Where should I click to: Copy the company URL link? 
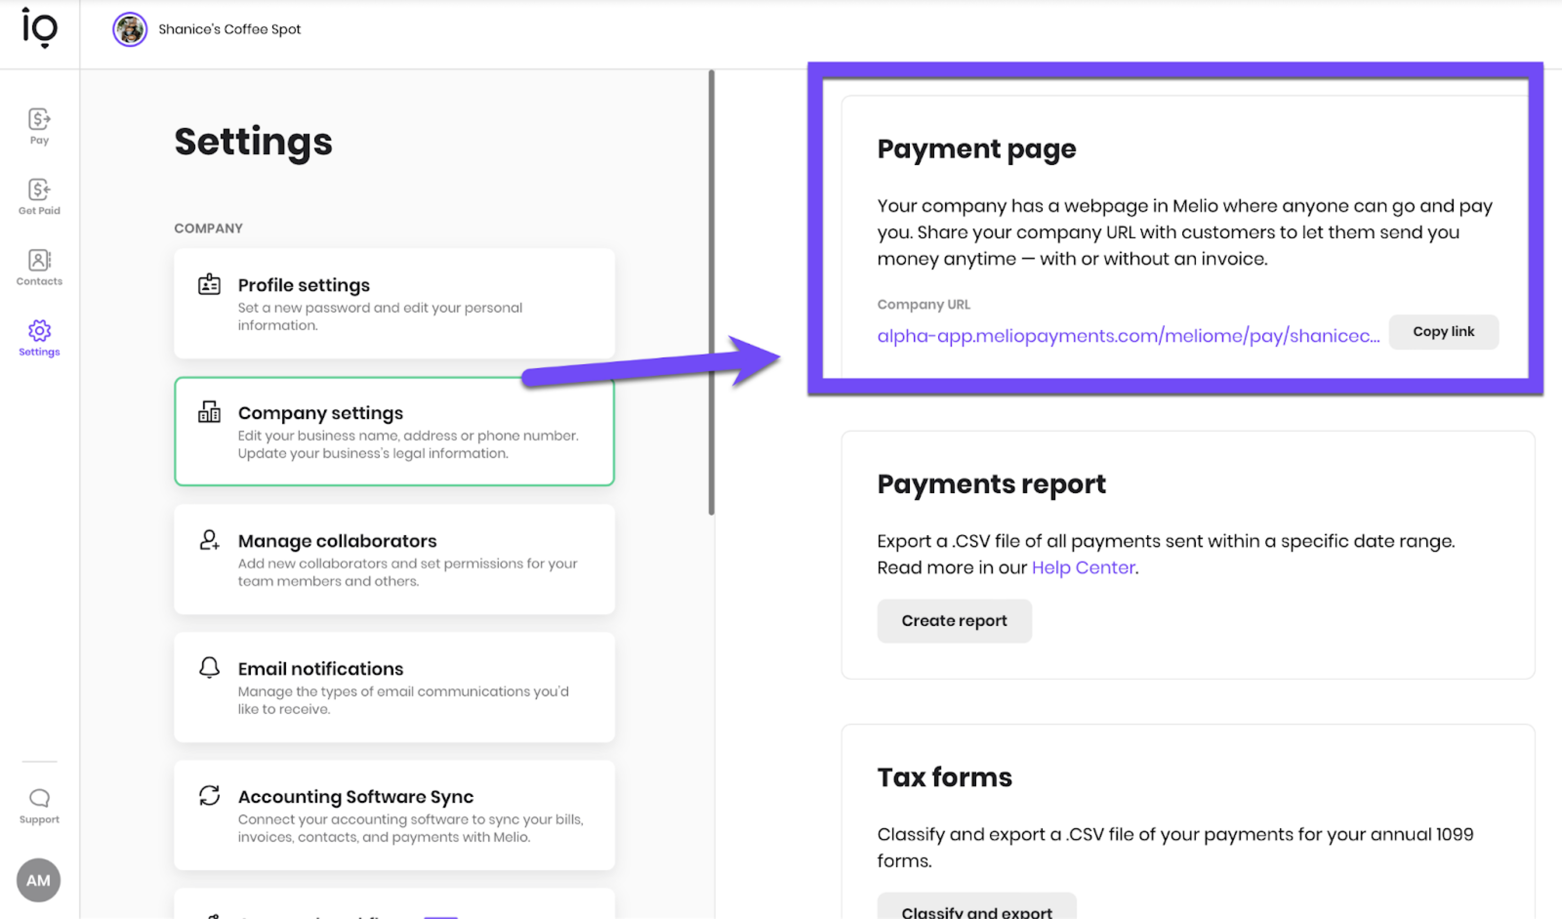1443,332
